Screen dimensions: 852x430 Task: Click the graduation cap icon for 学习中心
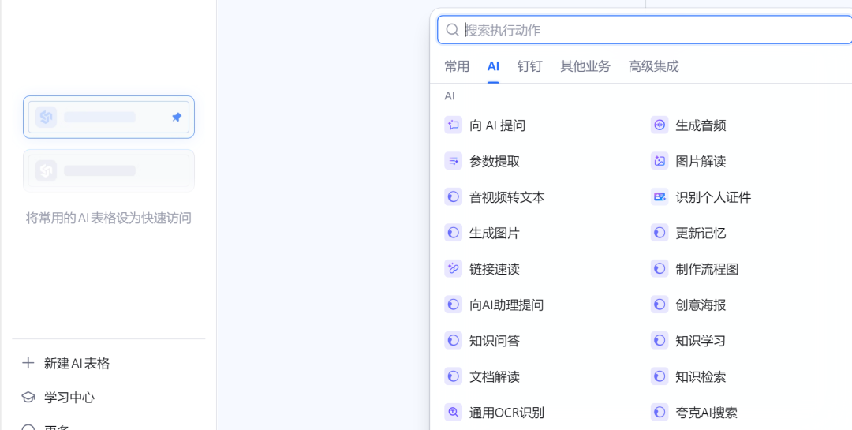[28, 397]
